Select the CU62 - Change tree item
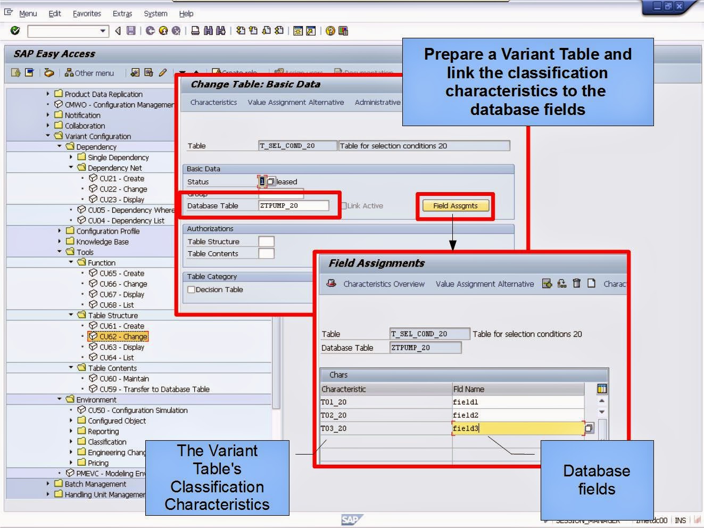Viewport: 704px width, 528px height. point(118,336)
